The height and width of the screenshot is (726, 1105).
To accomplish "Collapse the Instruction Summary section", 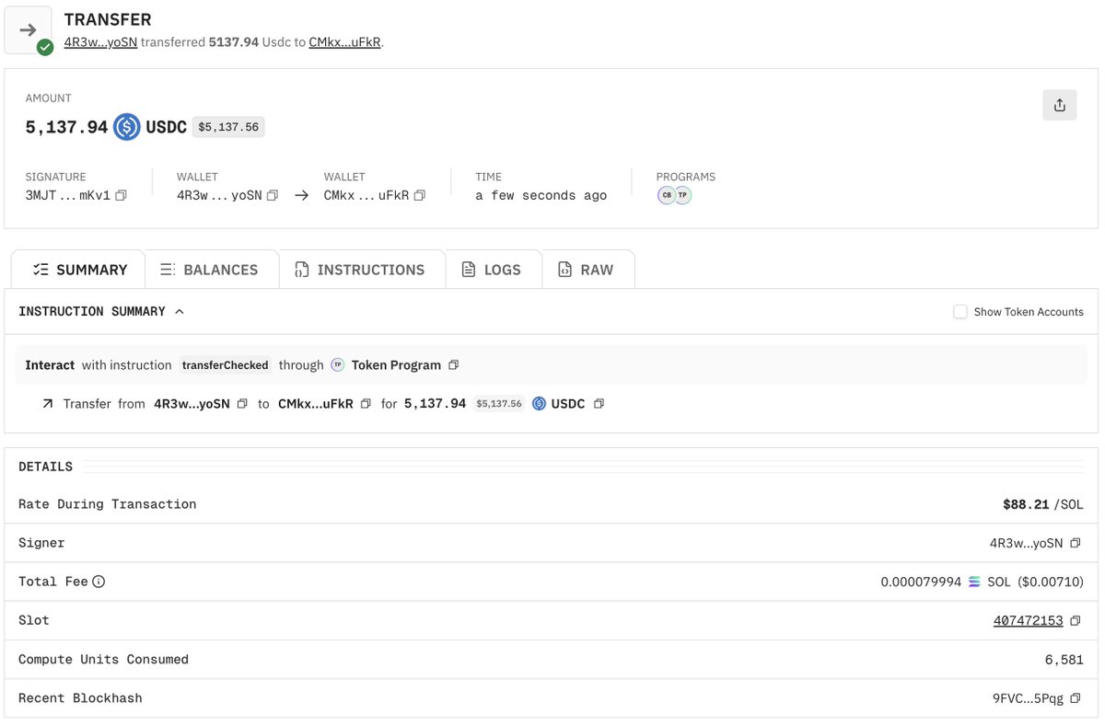I will click(180, 312).
